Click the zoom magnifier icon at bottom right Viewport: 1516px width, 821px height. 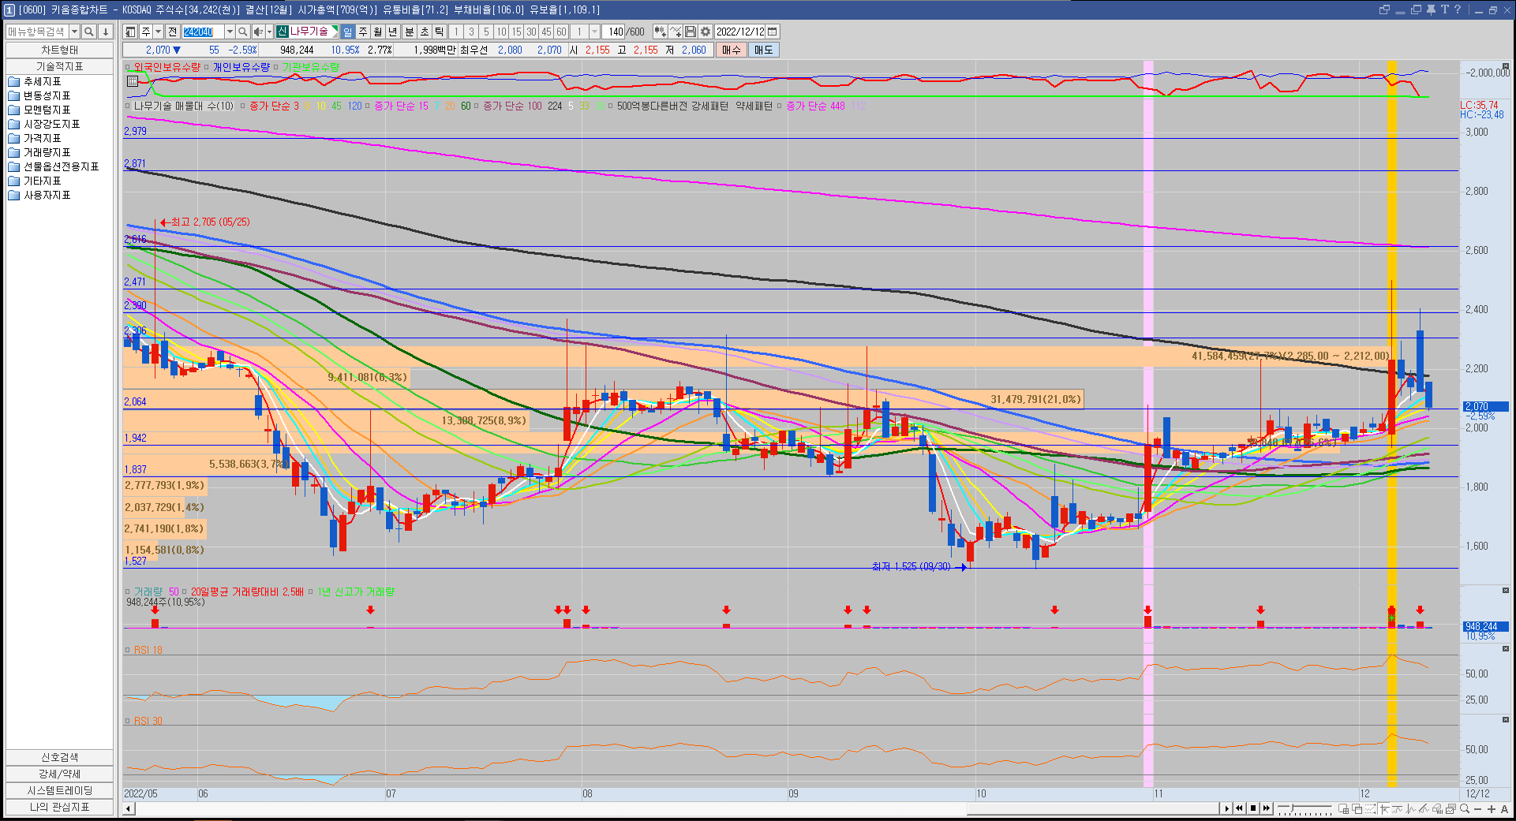pos(1464,808)
